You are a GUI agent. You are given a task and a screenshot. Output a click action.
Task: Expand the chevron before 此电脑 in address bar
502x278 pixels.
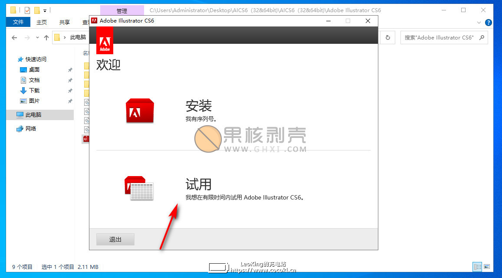[x=65, y=37]
